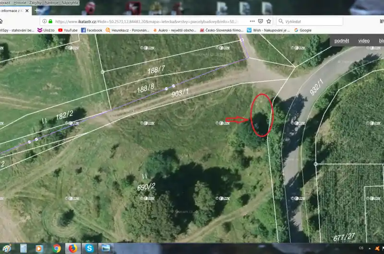Select parcel label 188/7
384x254 pixels.
click(x=156, y=70)
